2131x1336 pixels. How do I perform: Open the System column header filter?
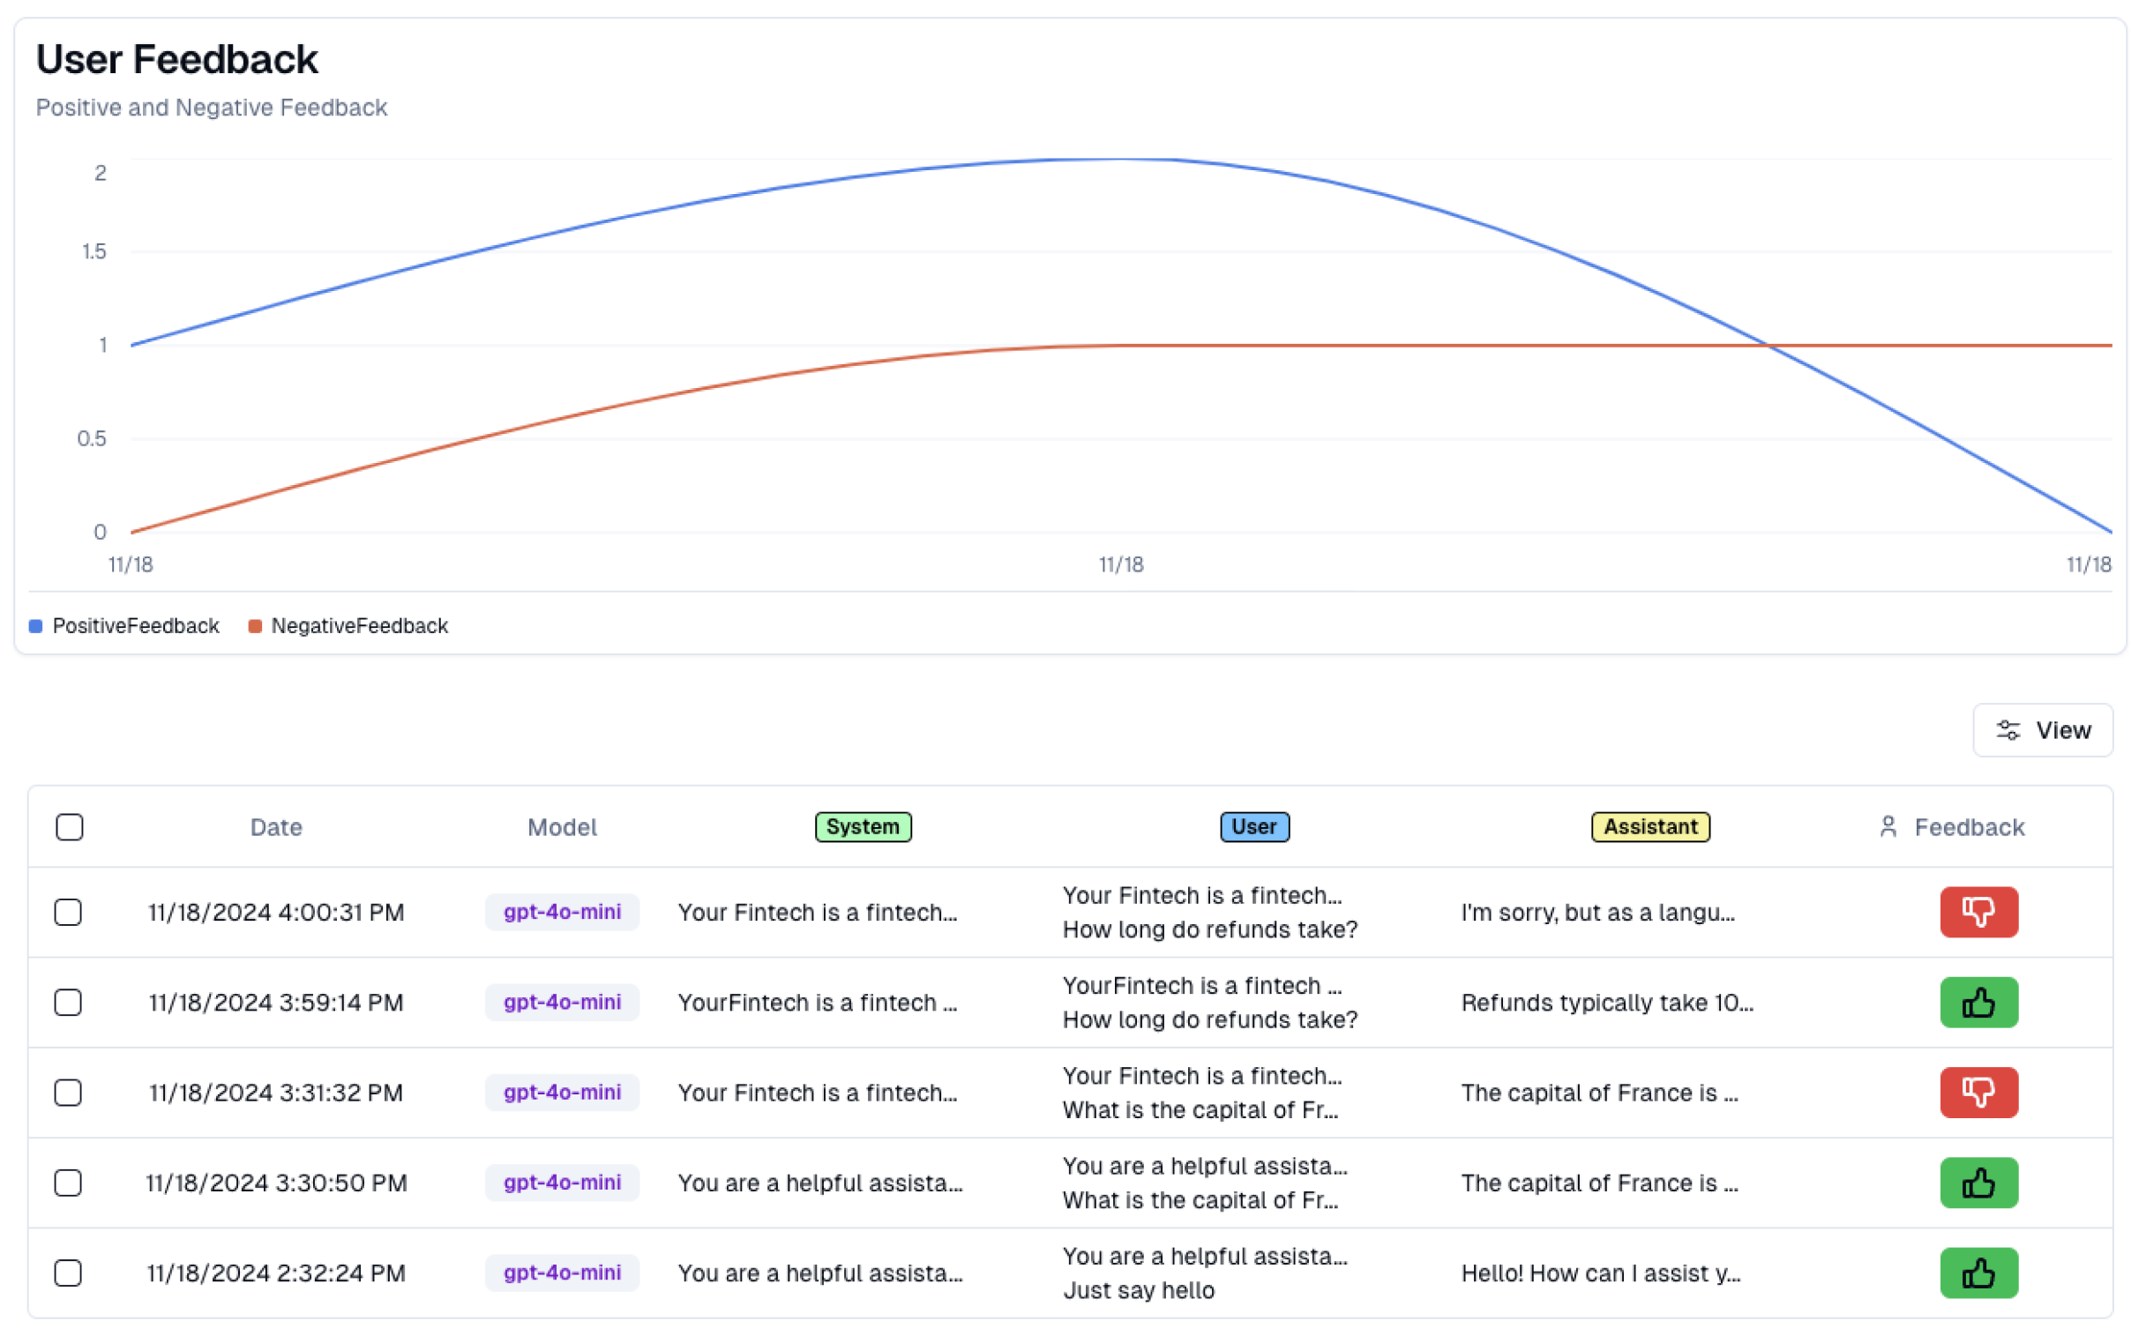point(862,826)
